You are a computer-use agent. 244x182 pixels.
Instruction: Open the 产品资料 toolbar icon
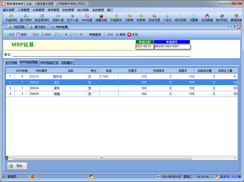pos(11,18)
